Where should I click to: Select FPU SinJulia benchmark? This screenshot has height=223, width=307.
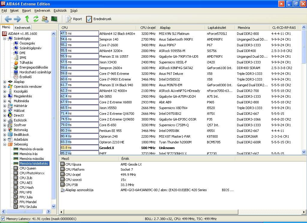click(28, 207)
